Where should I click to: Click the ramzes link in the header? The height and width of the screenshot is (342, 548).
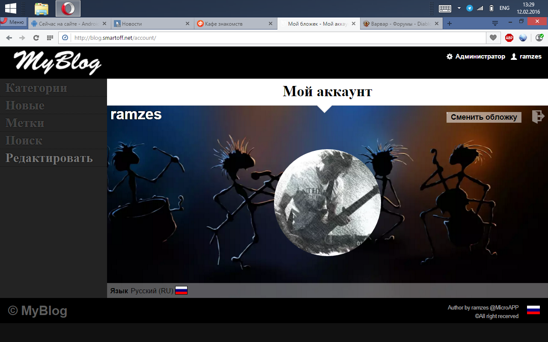coord(530,56)
